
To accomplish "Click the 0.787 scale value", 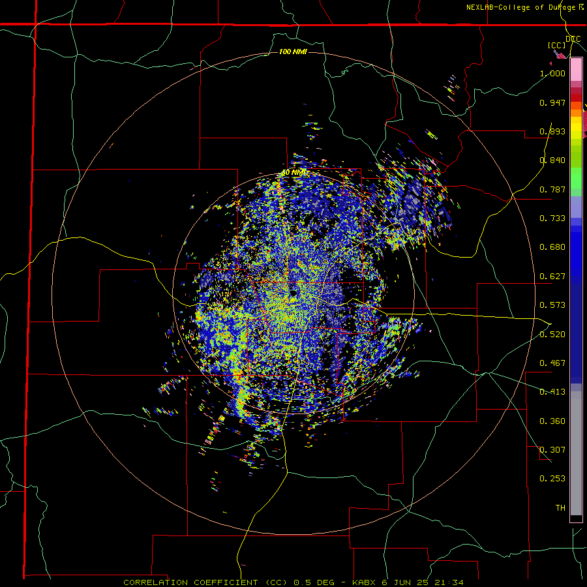I will click(x=552, y=189).
